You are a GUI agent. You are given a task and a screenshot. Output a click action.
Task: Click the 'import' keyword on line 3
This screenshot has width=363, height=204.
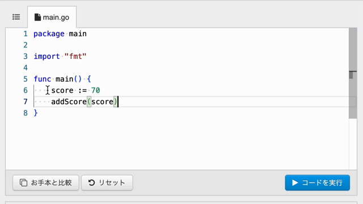coord(47,57)
